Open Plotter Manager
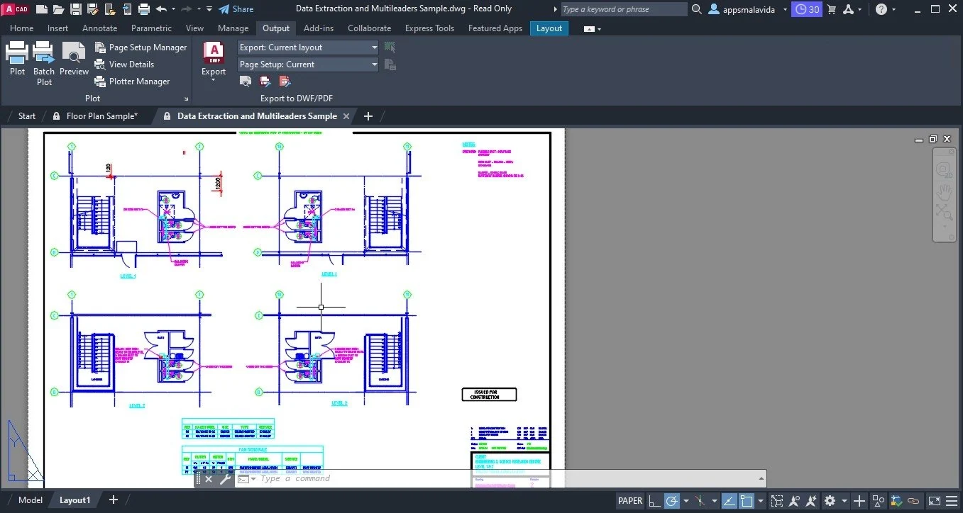 coord(132,81)
